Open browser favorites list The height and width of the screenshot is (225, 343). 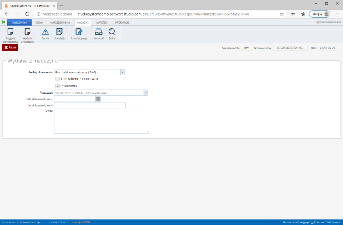[x=293, y=14]
